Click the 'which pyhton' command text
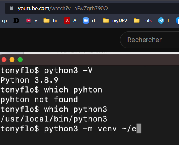179x145 pixels. pos(73,90)
